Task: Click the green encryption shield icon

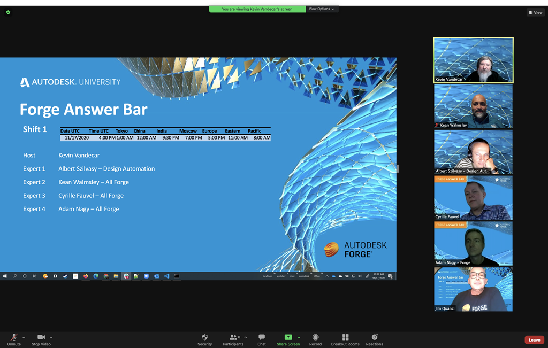Action: pos(8,12)
